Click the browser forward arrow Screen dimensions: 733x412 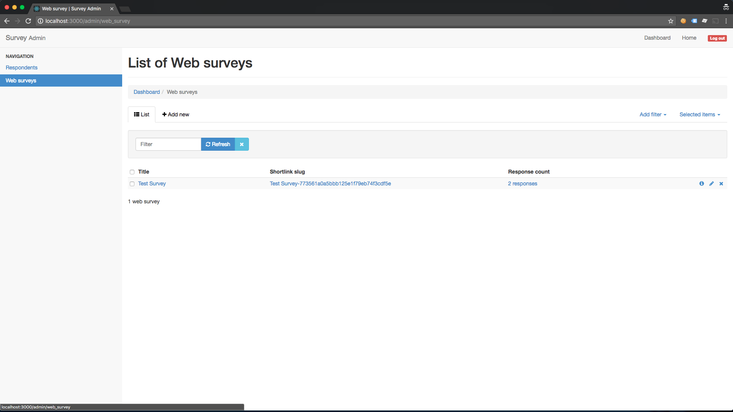click(18, 21)
